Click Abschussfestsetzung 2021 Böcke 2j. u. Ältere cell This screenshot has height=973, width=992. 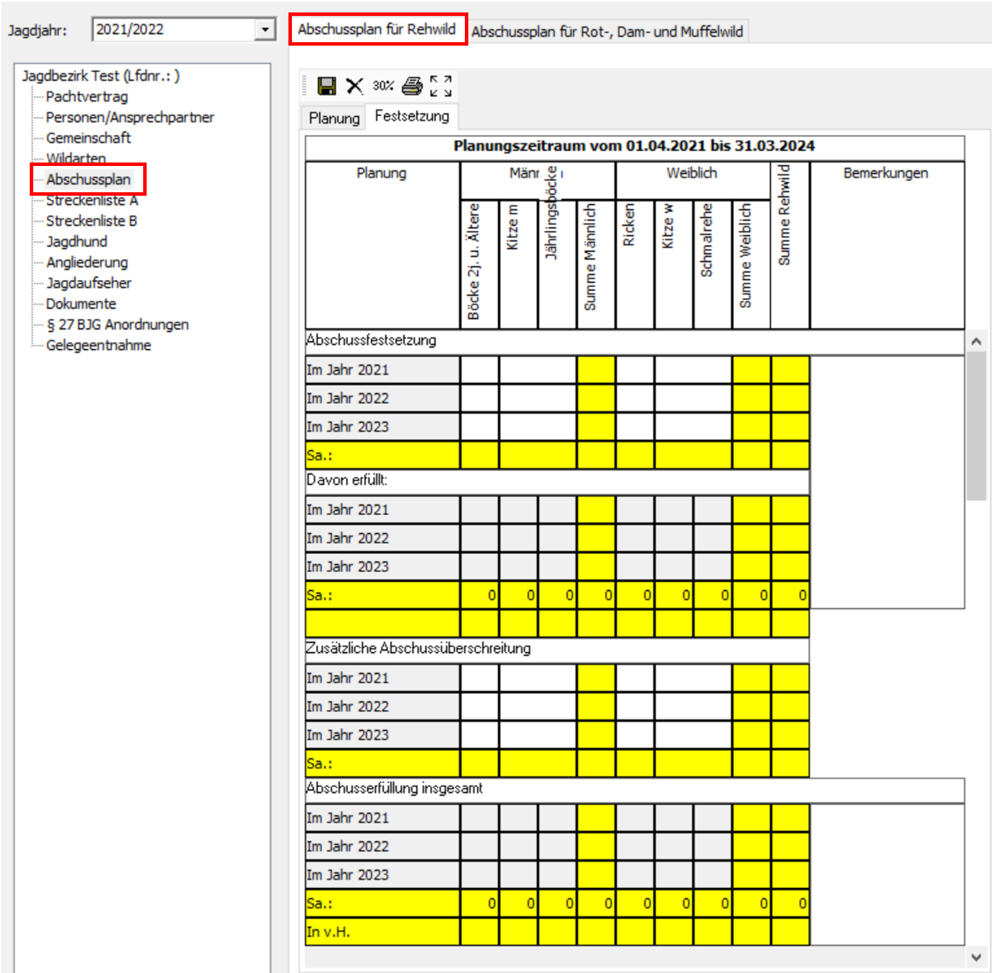[479, 370]
